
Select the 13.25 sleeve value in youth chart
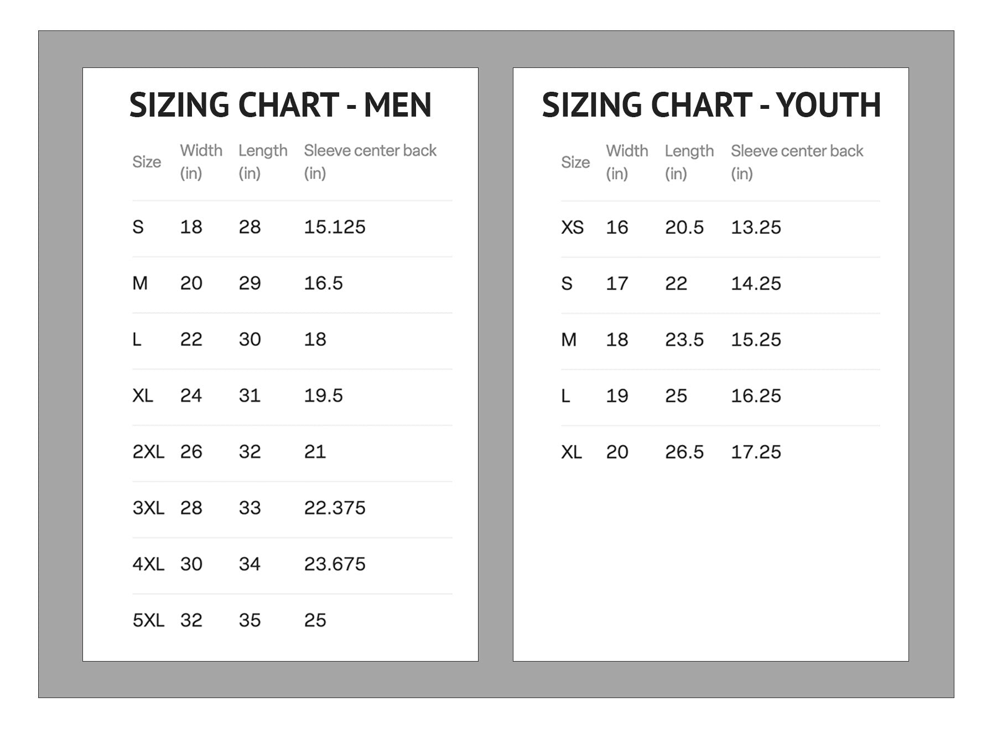pyautogui.click(x=756, y=228)
